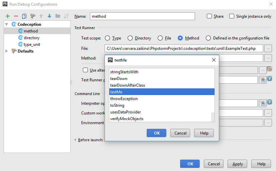Screen dimensions: 276x171
Task: Expand Interpreter options field icon
Action: (x=263, y=103)
